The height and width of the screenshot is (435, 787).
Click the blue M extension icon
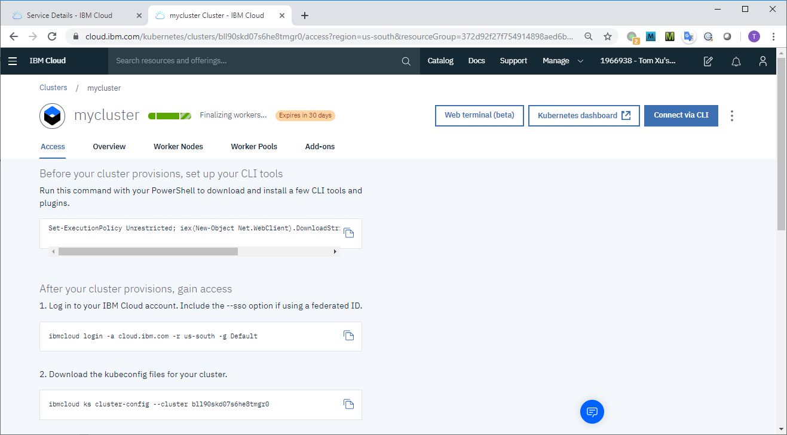[651, 36]
